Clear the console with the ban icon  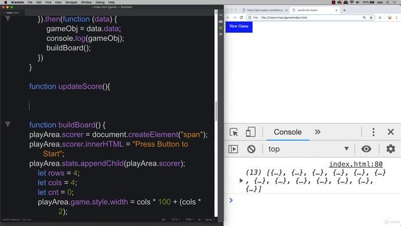click(251, 149)
